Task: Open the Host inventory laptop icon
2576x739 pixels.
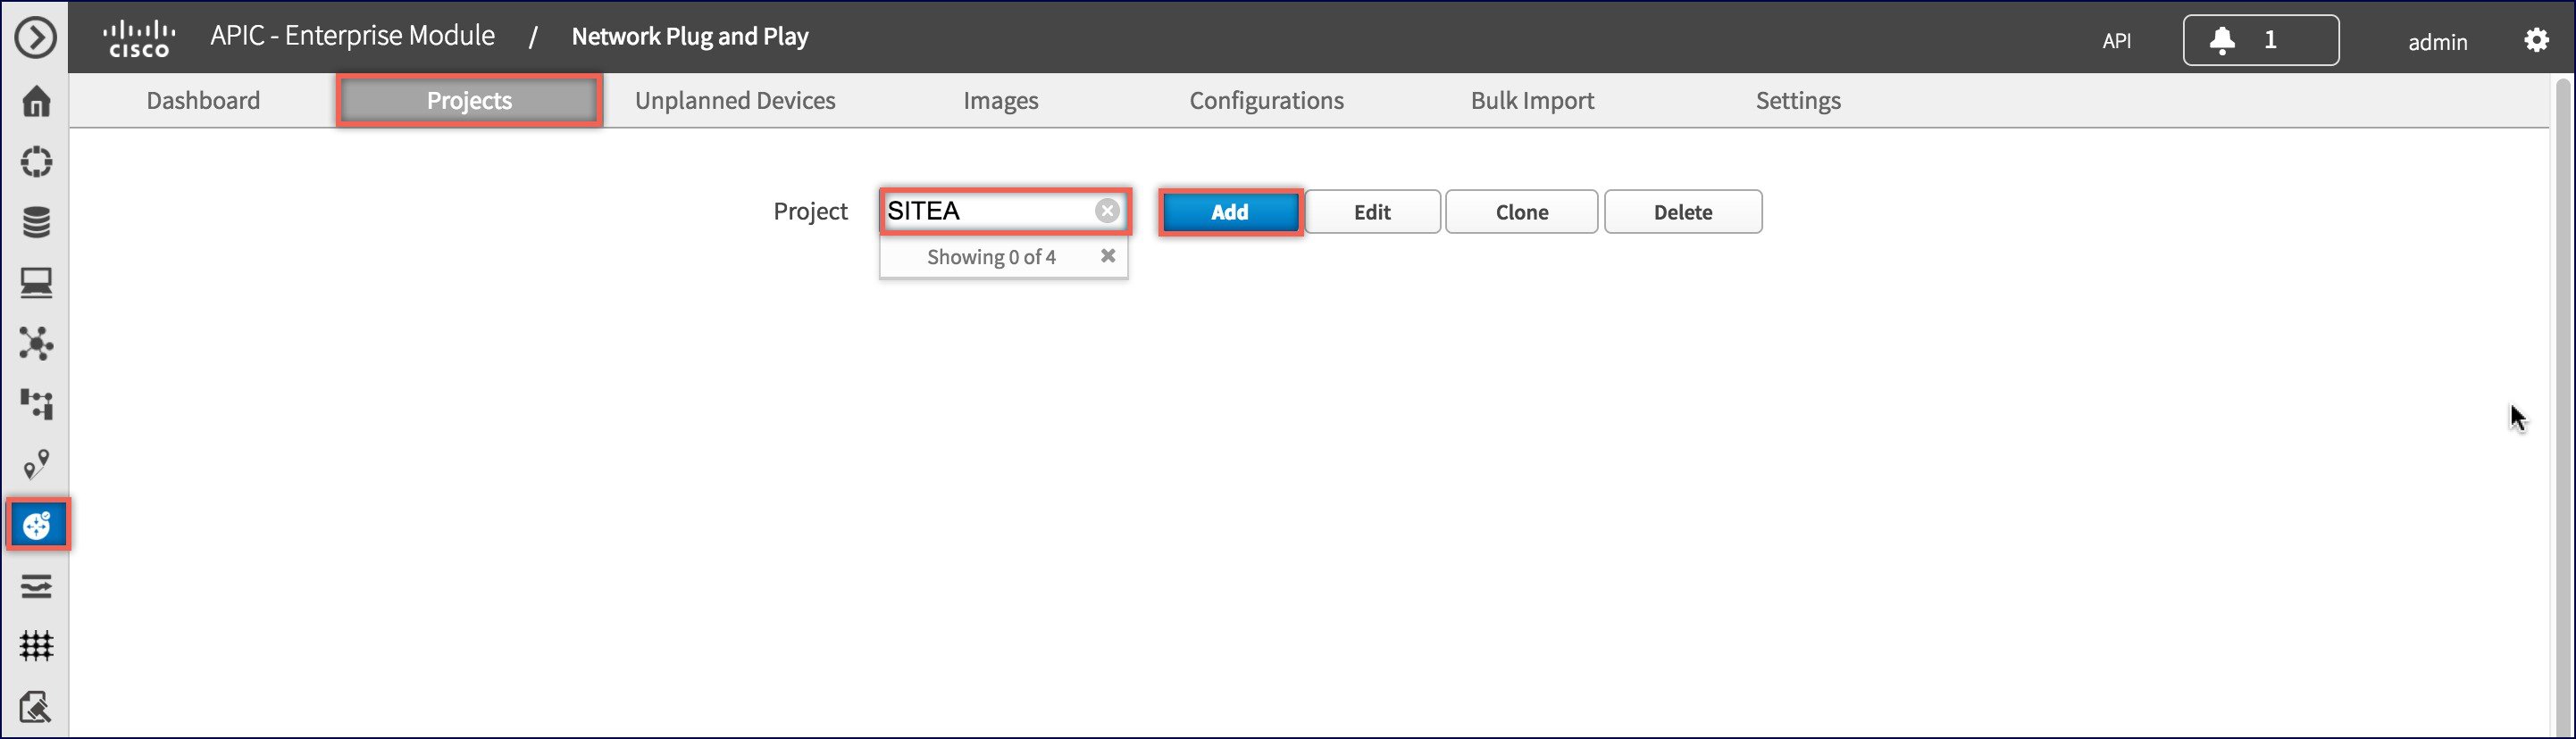Action: (37, 283)
